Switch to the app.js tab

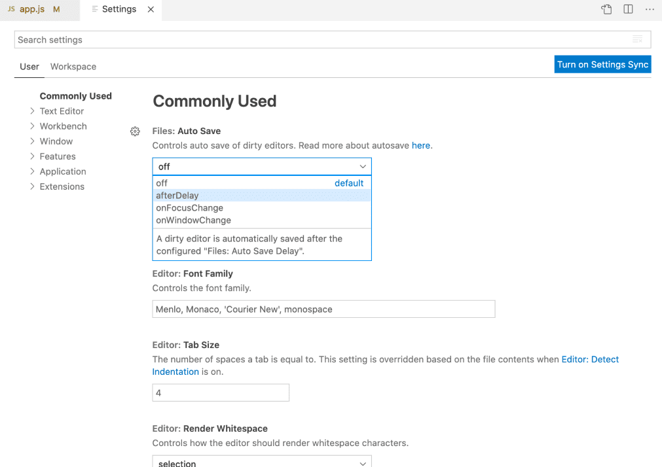[32, 10]
